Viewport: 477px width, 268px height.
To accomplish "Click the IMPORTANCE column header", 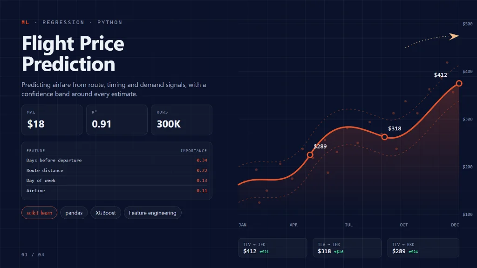I will coord(193,151).
